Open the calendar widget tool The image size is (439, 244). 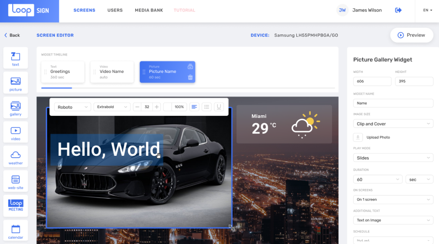15,231
